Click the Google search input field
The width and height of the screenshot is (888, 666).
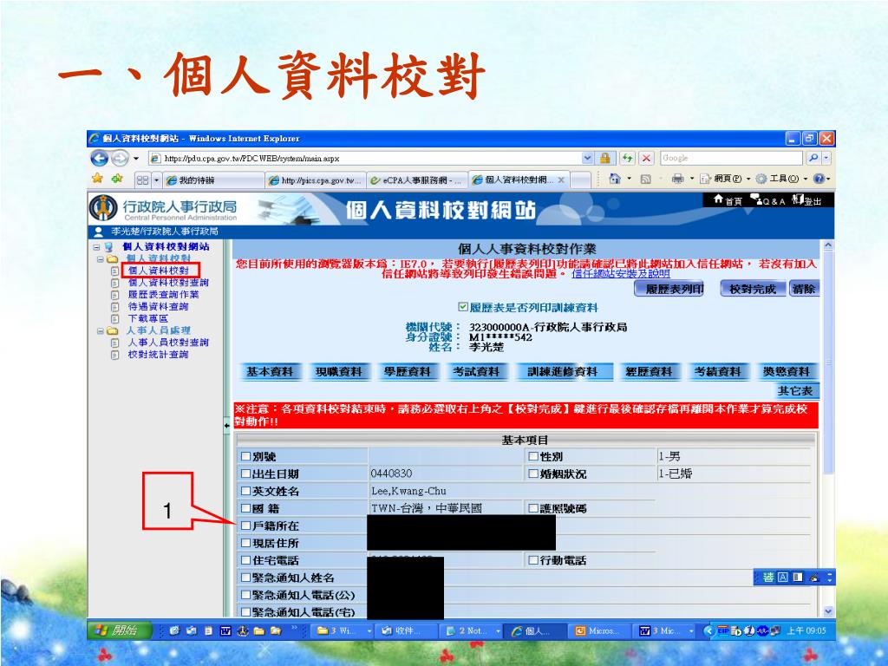pyautogui.click(x=731, y=158)
